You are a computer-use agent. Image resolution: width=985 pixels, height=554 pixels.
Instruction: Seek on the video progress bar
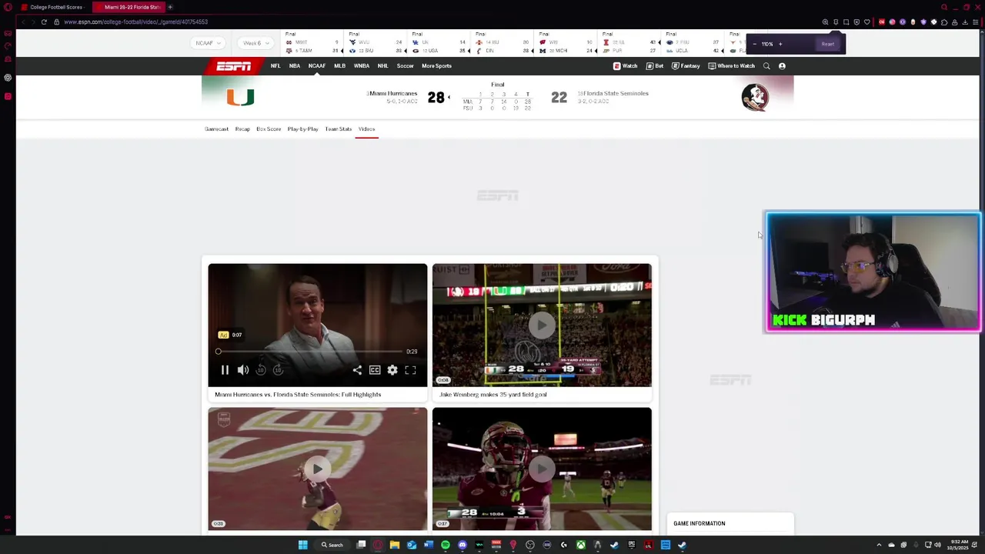tap(310, 352)
